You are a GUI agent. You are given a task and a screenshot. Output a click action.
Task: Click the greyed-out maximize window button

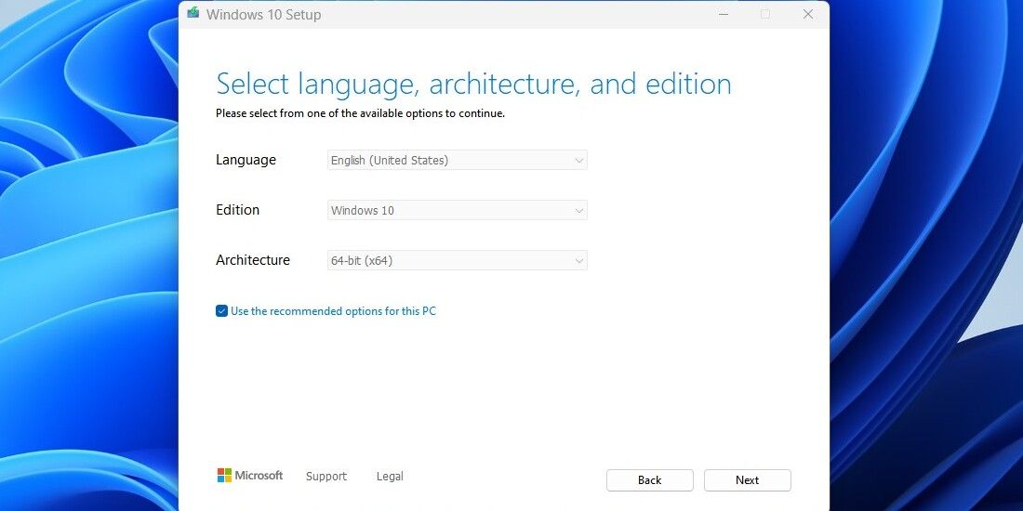[x=765, y=14]
